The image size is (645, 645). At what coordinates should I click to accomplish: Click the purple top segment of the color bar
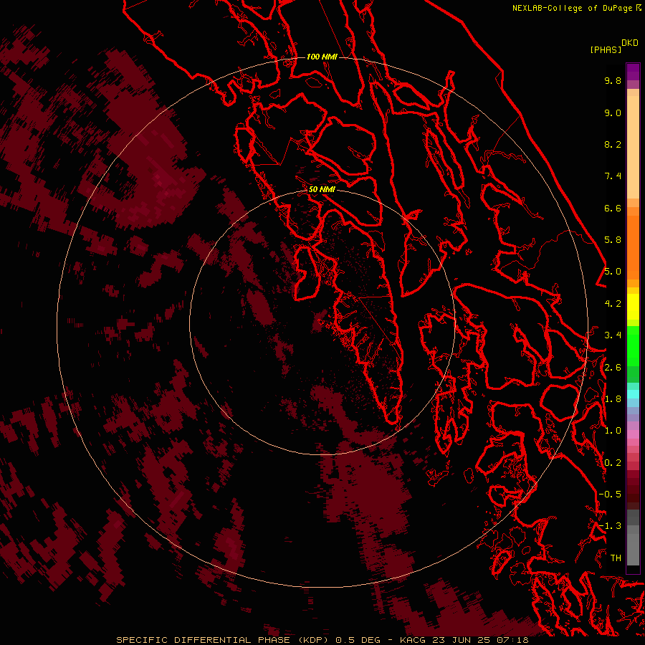(x=633, y=72)
